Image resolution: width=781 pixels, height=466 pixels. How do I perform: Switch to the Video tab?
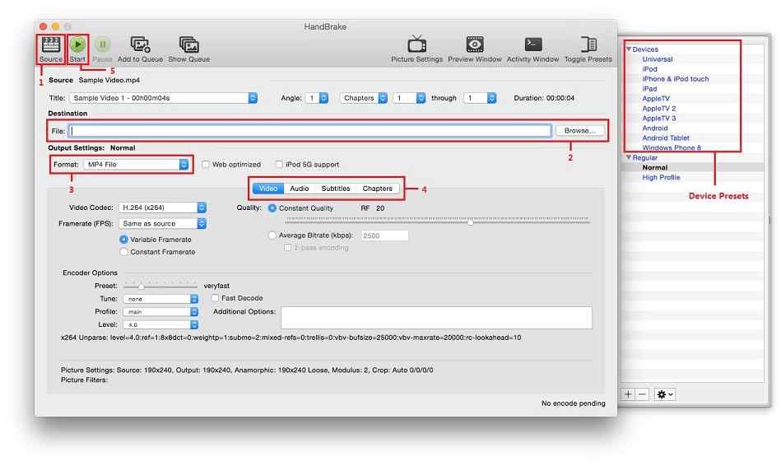(268, 189)
